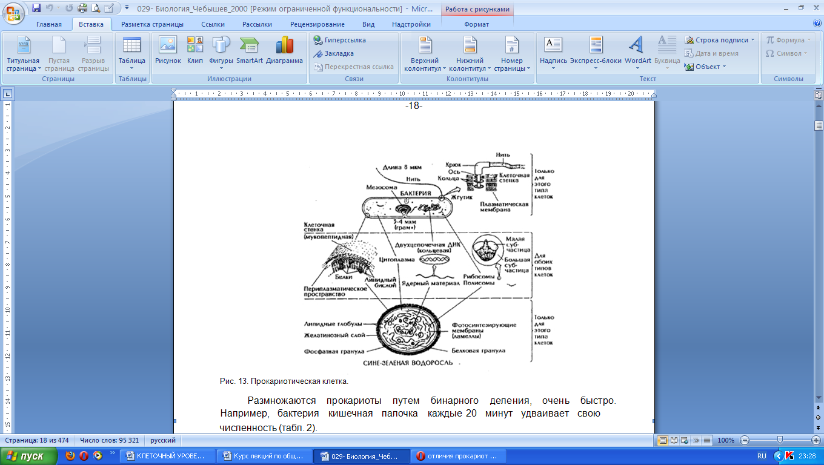Add a Гиперссылка hyperlink
Viewport: 824px width, 465px height.
click(340, 40)
